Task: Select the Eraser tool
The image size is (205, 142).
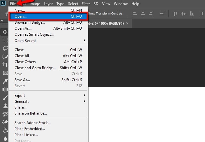Action: pyautogui.click(x=5, y=122)
